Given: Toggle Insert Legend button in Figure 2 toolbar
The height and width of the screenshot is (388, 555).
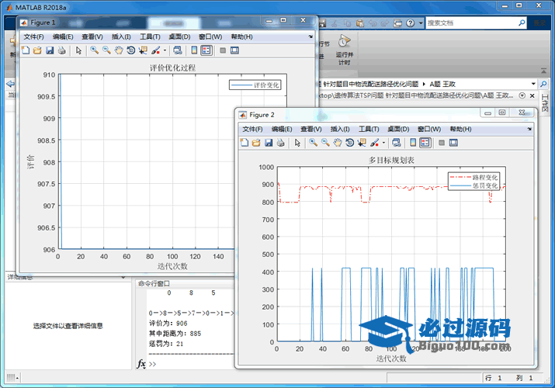Looking at the screenshot, I should (x=425, y=143).
